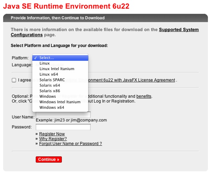
Task: Click Forgot User Name or Password link
Action: click(71, 144)
